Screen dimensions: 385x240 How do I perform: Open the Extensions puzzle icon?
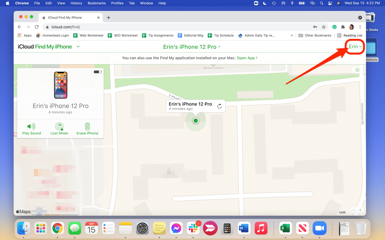point(343,27)
